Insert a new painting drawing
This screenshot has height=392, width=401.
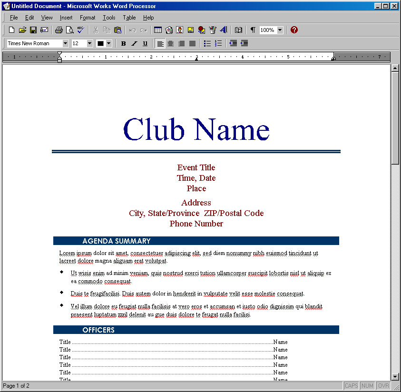pyautogui.click(x=202, y=30)
